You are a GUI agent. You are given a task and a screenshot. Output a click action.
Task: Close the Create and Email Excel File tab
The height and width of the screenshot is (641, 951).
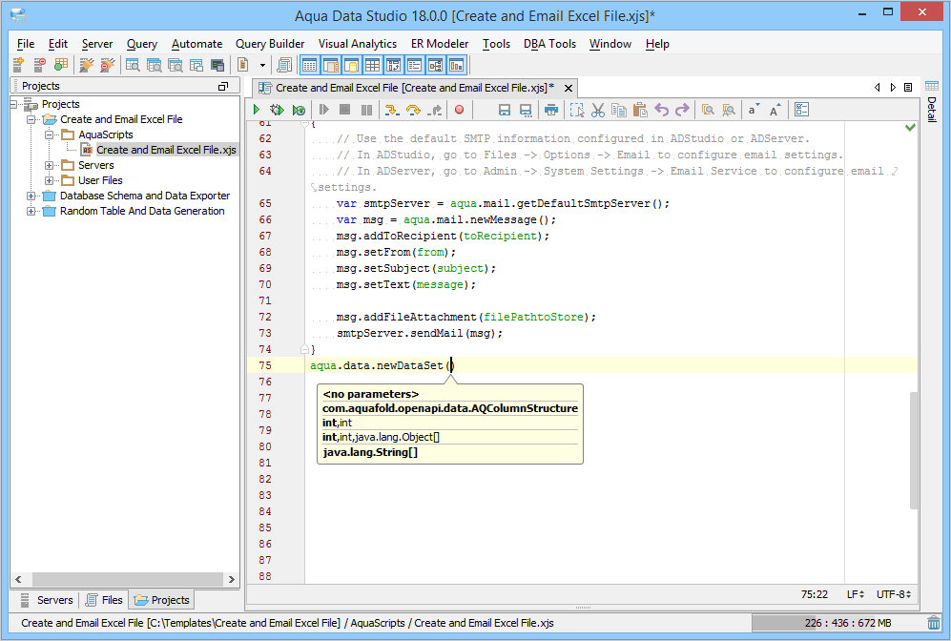tap(566, 87)
